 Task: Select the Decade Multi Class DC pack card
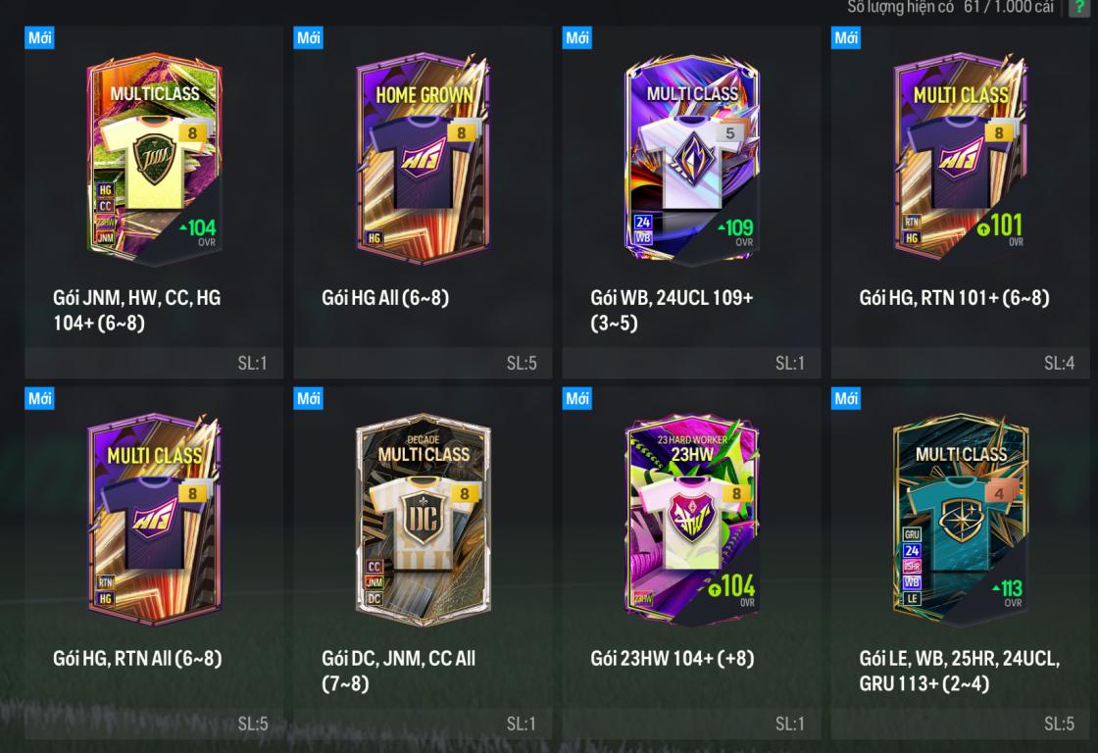(423, 520)
